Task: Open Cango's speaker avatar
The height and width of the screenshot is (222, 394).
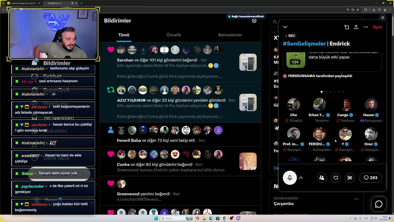Action: [x=345, y=105]
